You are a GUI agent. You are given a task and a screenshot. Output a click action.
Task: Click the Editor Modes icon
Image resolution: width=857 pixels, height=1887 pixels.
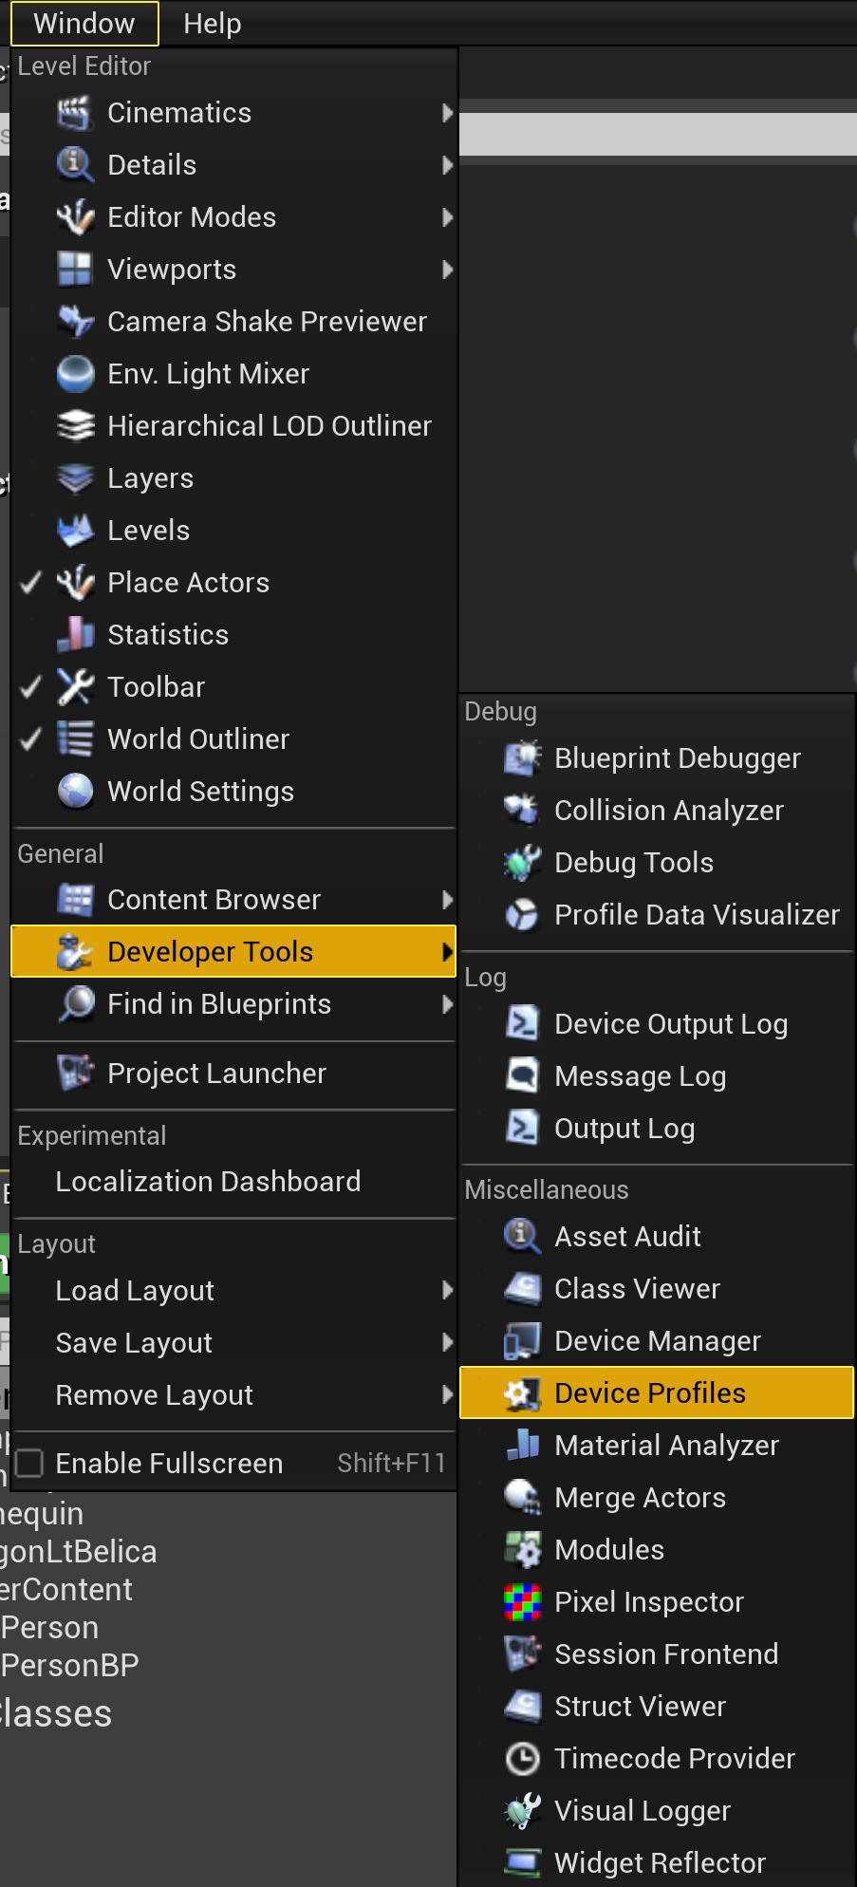(75, 217)
